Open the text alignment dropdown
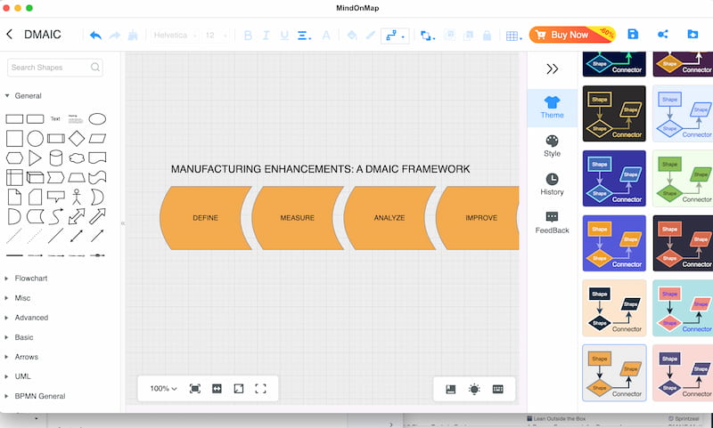Screen dimensions: 713x428 pyautogui.click(x=304, y=36)
